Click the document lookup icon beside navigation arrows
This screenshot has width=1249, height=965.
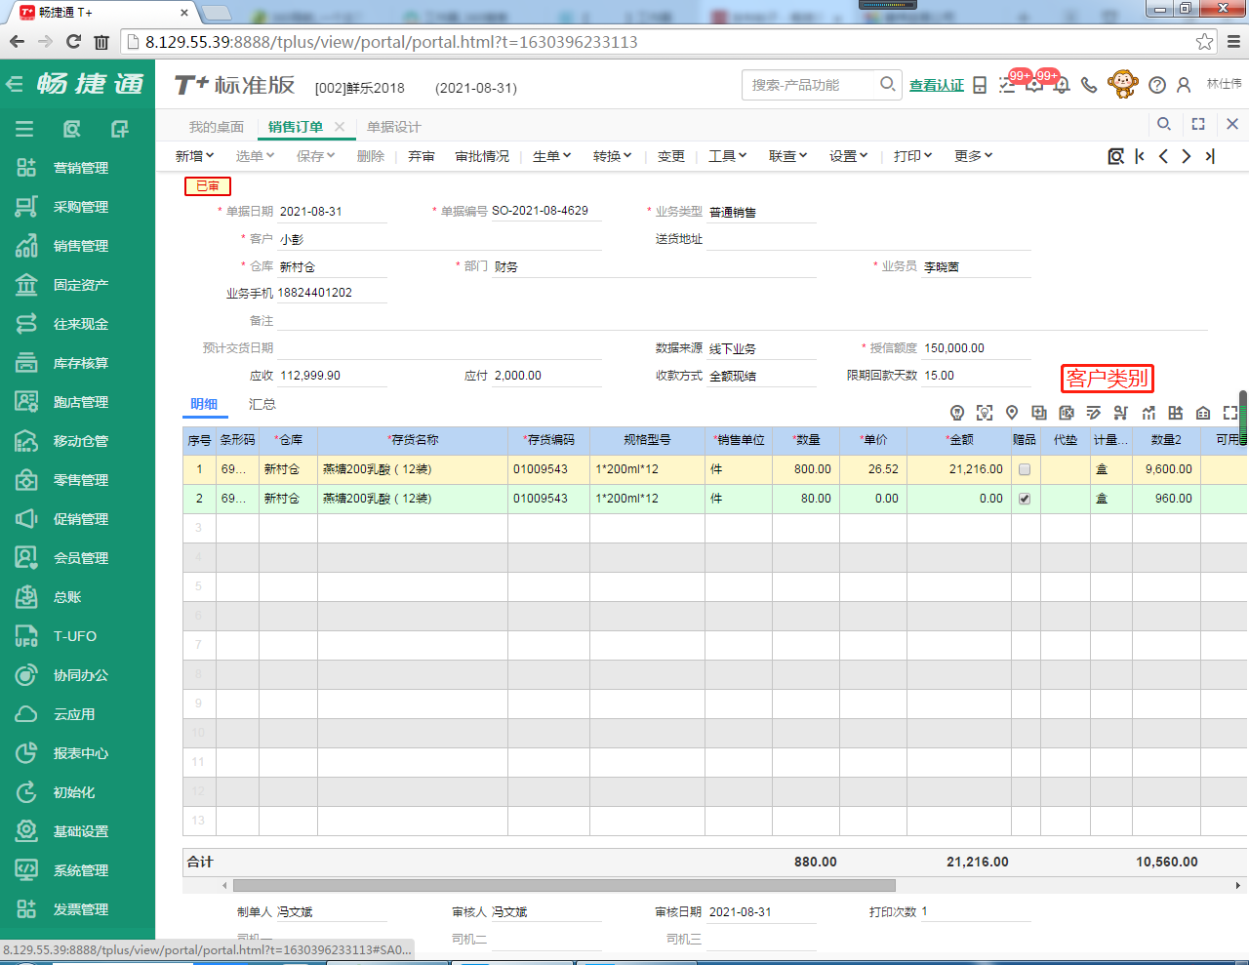pos(1116,156)
